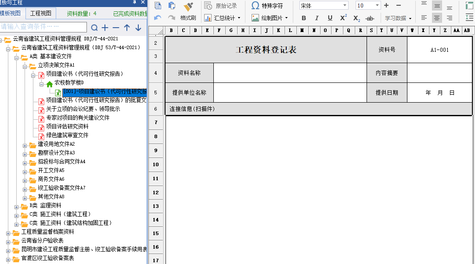
Task: Undo the last action
Action: point(158,18)
